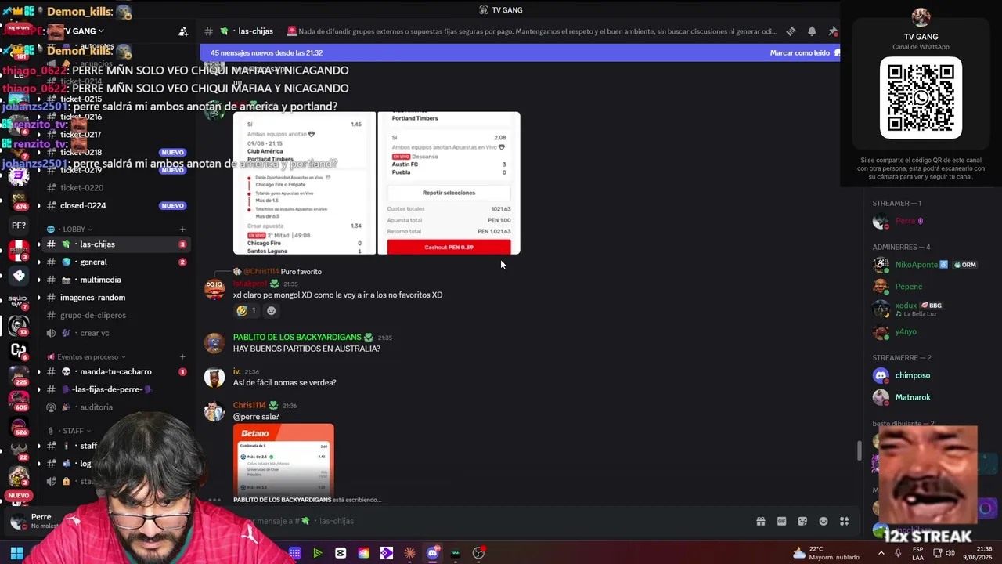1002x564 pixels.
Task: Show pinned messages with the pin icon
Action: click(x=833, y=31)
